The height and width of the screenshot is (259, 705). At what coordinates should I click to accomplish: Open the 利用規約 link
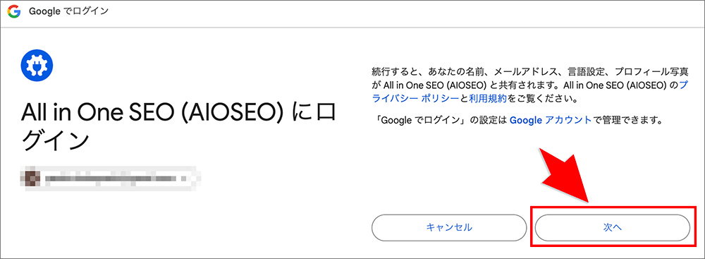coord(488,98)
